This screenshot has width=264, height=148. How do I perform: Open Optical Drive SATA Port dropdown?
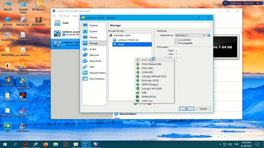(x=190, y=35)
